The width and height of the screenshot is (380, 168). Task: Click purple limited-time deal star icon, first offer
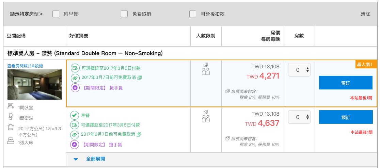click(75, 88)
